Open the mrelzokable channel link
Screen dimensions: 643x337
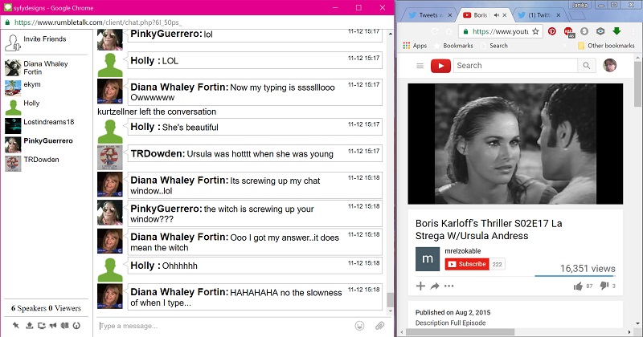(463, 251)
